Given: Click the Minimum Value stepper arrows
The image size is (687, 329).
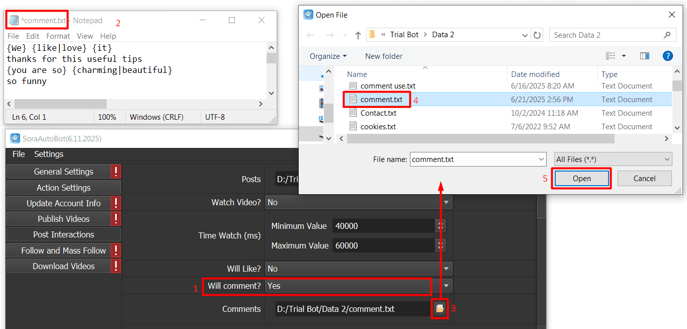Looking at the screenshot, I should click(x=441, y=226).
